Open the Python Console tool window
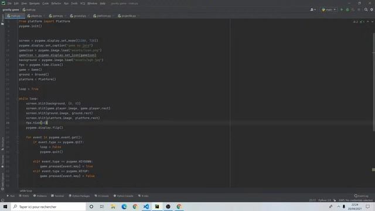 (x=123, y=196)
